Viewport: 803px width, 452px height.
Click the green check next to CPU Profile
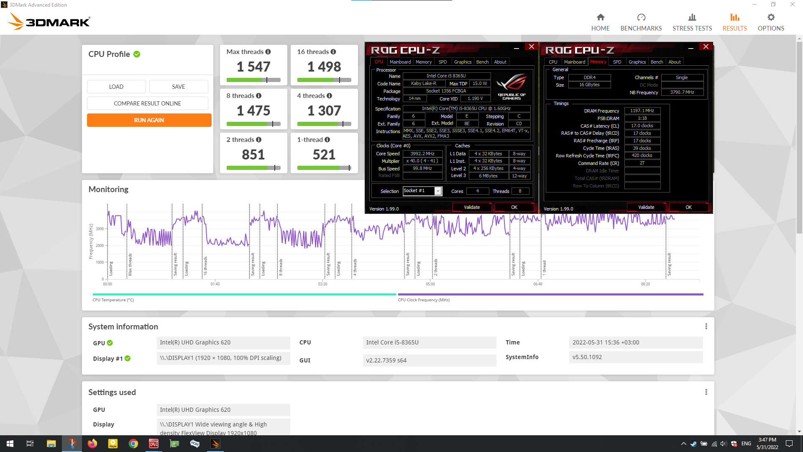coord(137,54)
